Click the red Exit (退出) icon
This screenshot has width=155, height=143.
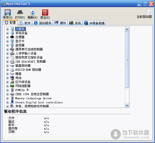[x=45, y=12]
